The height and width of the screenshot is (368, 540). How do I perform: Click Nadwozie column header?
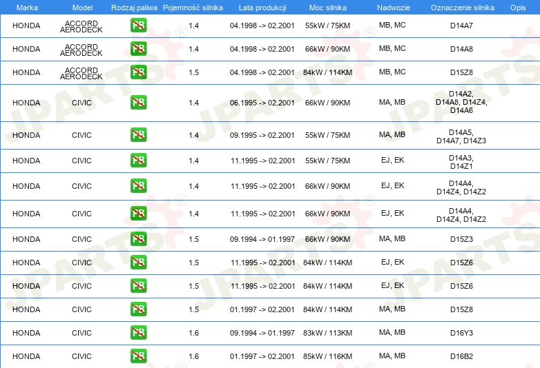(394, 8)
